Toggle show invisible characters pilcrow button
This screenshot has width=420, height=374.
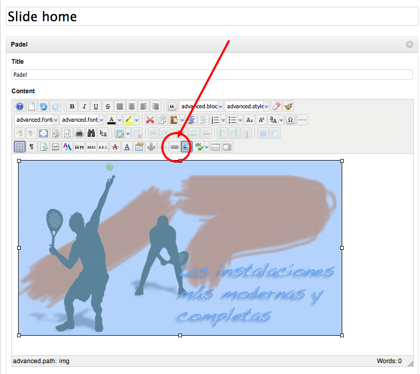coord(32,147)
